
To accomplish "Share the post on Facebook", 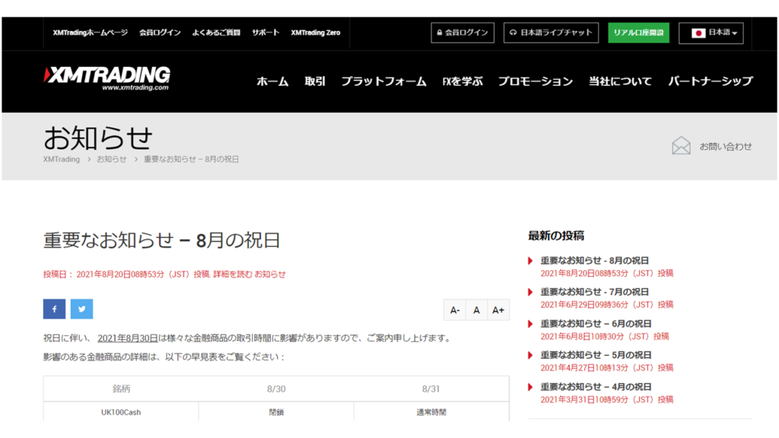I will click(x=54, y=309).
